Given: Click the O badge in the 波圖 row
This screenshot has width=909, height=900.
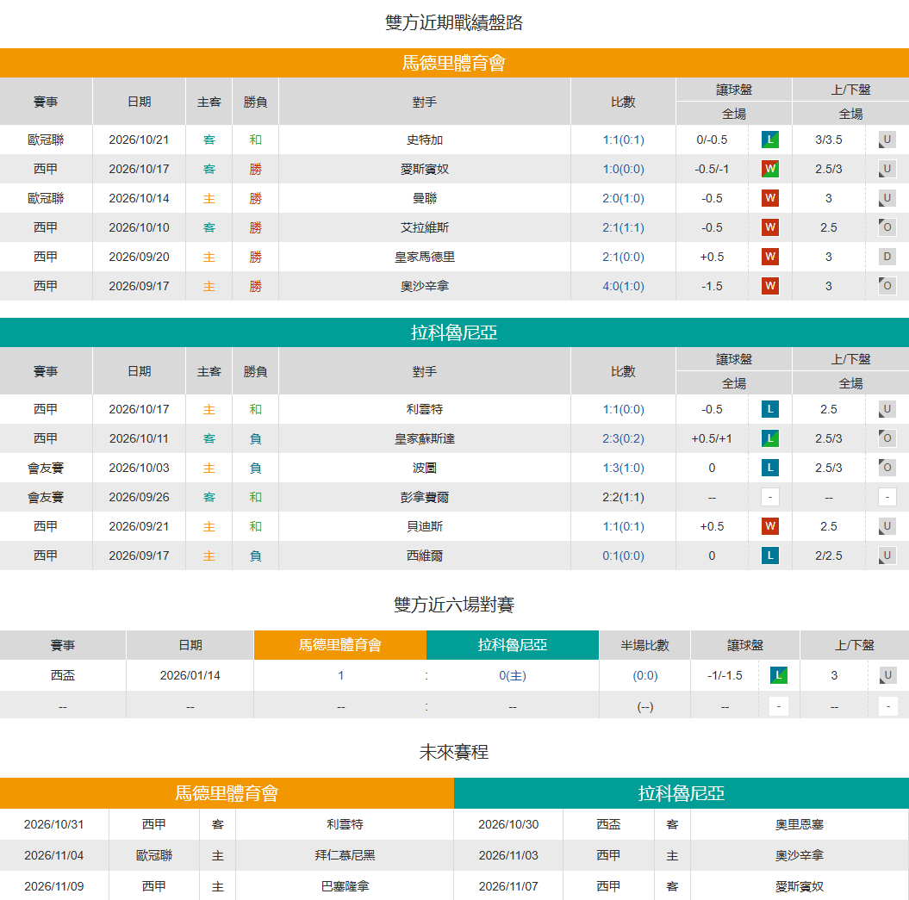Looking at the screenshot, I should 887,468.
